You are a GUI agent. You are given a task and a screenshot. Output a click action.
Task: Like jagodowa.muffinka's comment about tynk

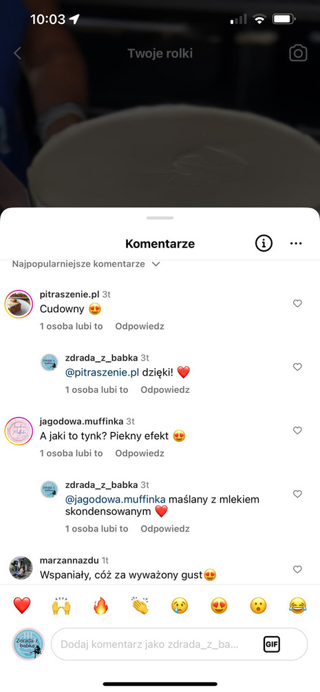[297, 430]
